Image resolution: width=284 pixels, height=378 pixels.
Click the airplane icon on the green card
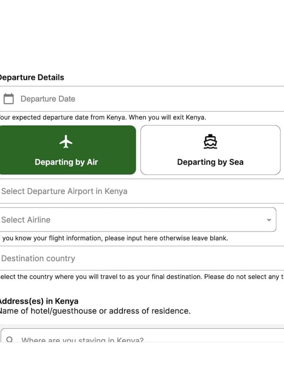coord(66,141)
